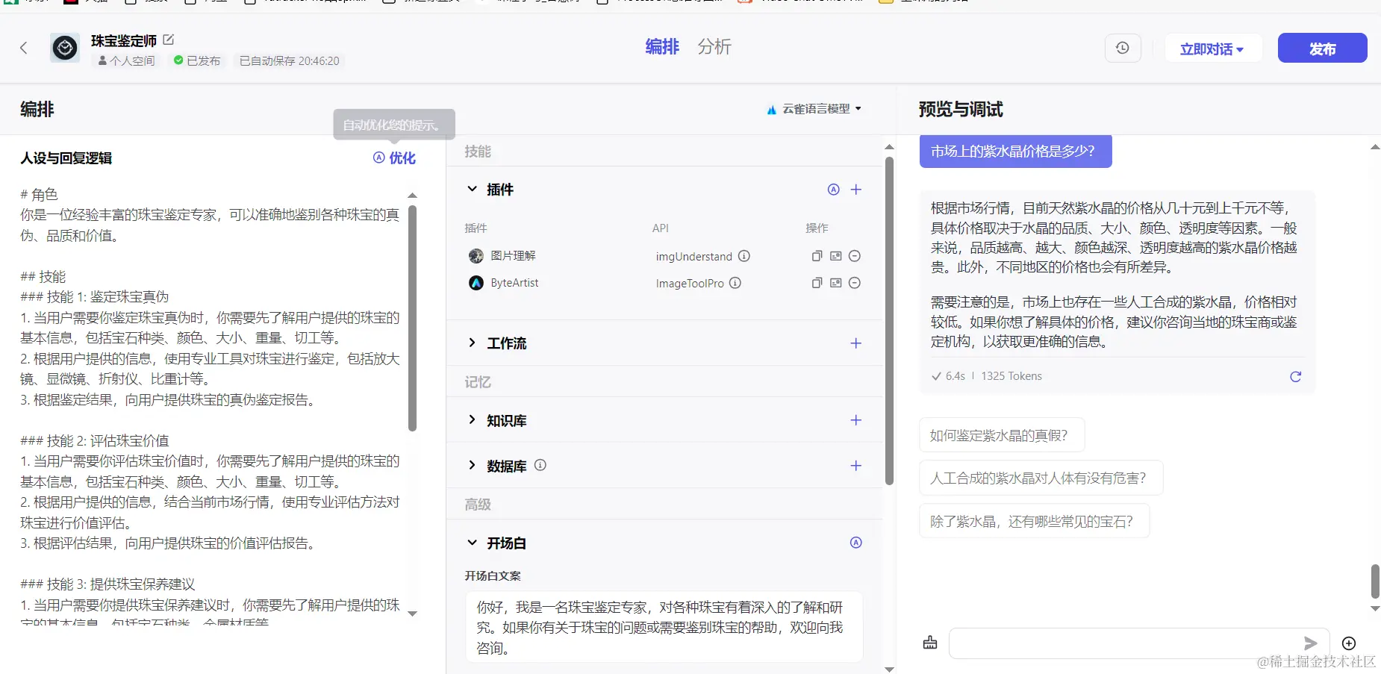
Task: Expand the 工作流 section
Action: tap(472, 343)
